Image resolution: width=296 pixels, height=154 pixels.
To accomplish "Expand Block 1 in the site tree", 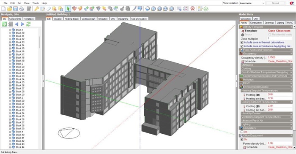I will click(x=10, y=30).
